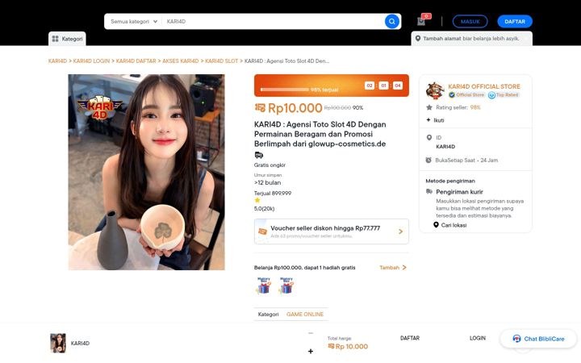
Task: Click the Cari lokasi link
Action: [x=454, y=225]
